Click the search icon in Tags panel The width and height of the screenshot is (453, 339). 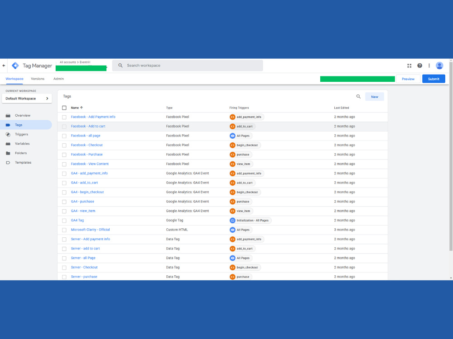tap(358, 97)
